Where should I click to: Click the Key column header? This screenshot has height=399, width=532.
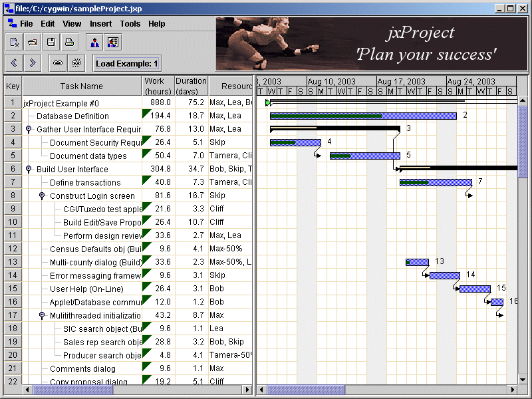[x=13, y=86]
